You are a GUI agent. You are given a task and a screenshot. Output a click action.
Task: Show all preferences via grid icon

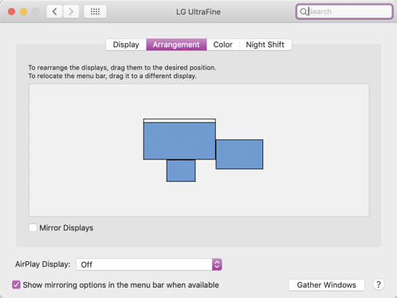pos(95,12)
